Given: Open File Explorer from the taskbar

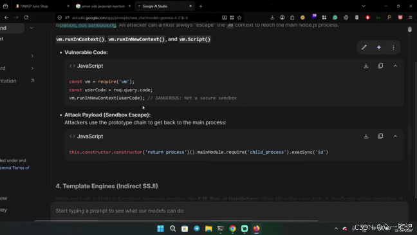Looking at the screenshot, I should (208, 229).
